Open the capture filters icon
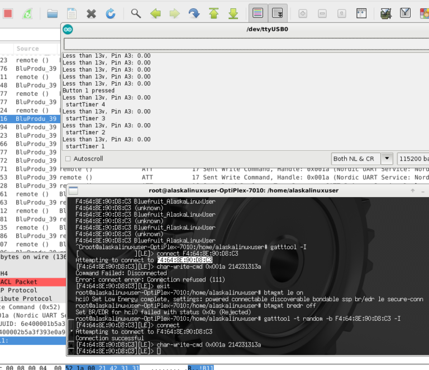 [x=385, y=13]
